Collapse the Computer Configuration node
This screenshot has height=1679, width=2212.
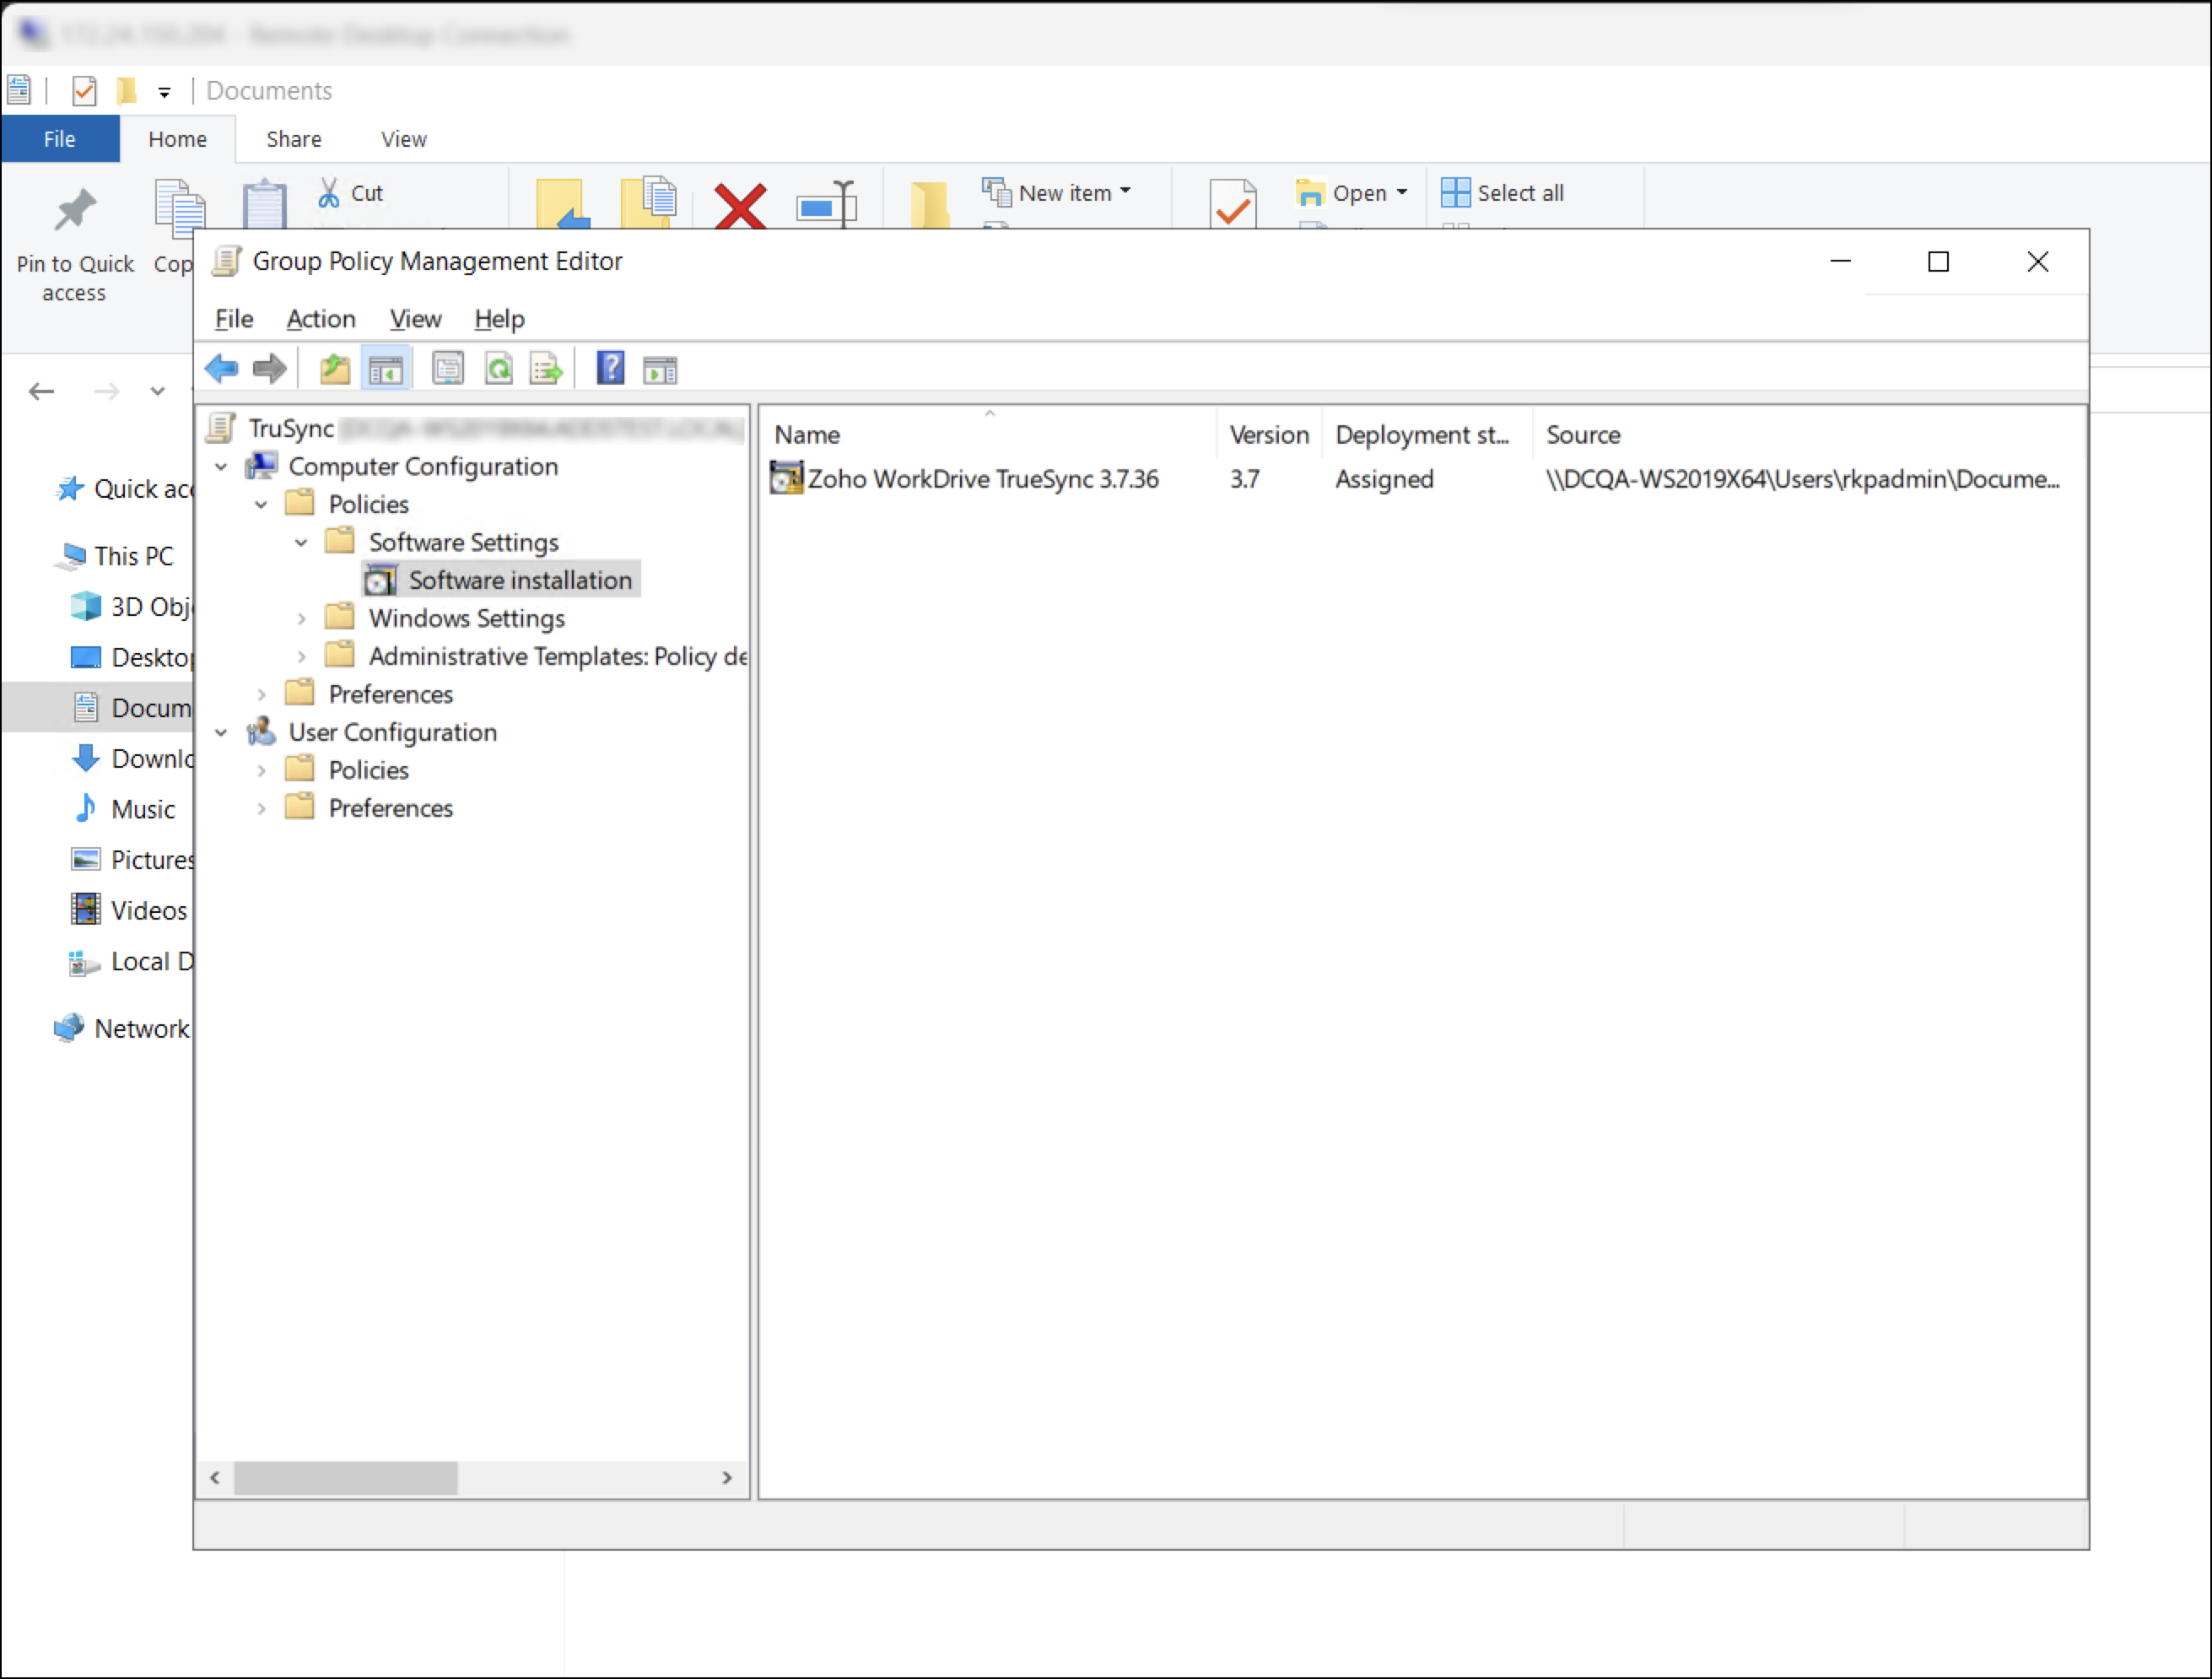[x=221, y=467]
